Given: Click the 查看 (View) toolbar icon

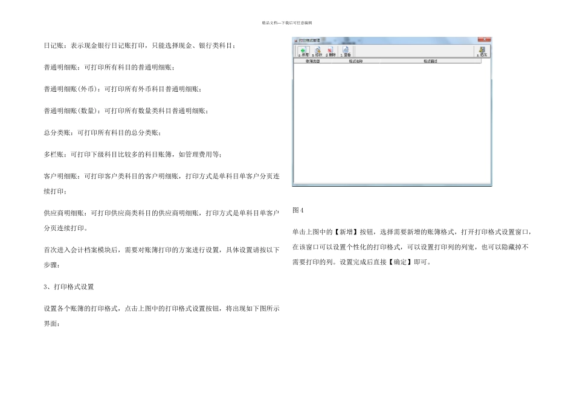Looking at the screenshot, I should [x=346, y=51].
